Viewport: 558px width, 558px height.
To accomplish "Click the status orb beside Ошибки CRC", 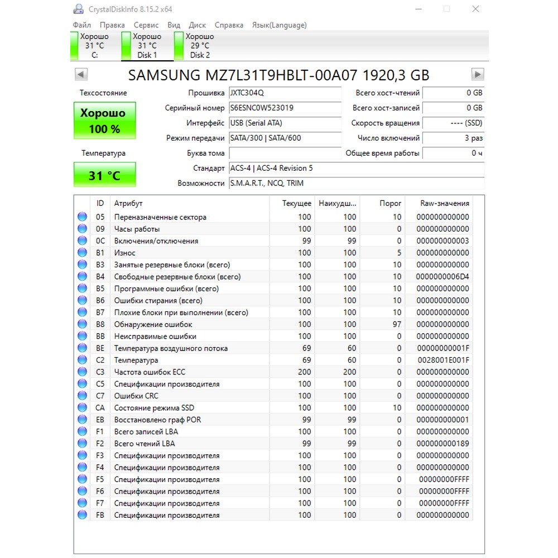I will (x=82, y=396).
